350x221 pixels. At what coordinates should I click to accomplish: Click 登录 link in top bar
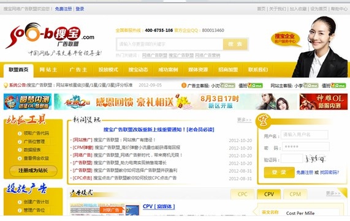(80, 9)
